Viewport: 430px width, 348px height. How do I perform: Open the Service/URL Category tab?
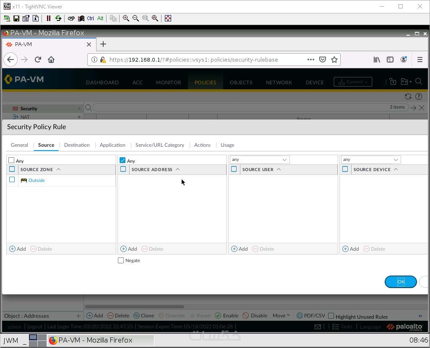(160, 145)
